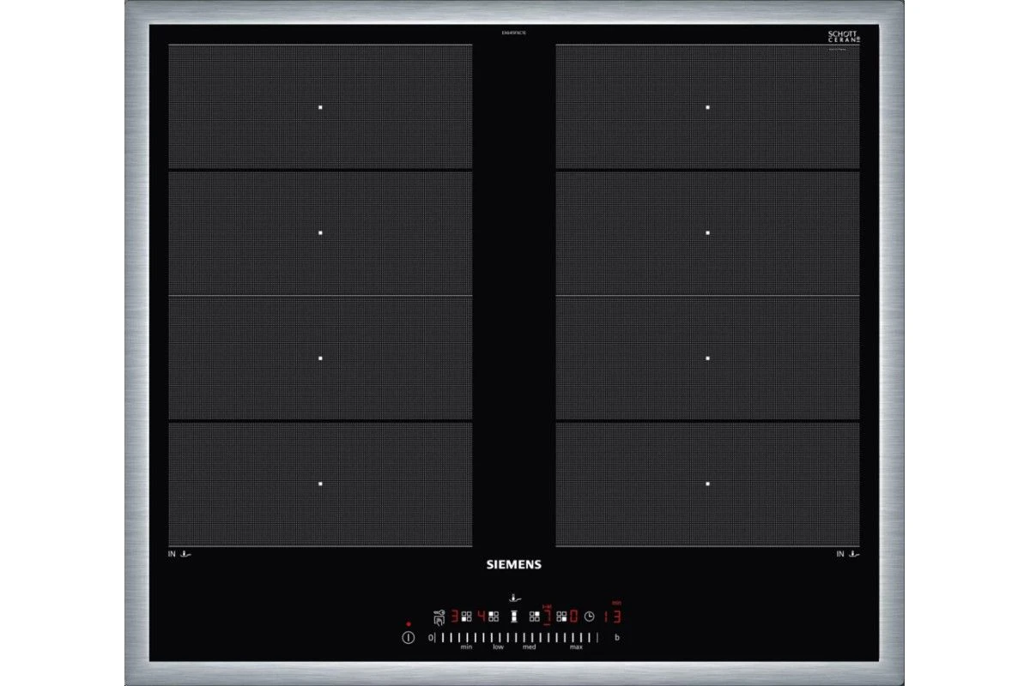This screenshot has width=1030, height=686.
Task: Tap the topmost segment of the right flex zone
Action: click(x=707, y=107)
